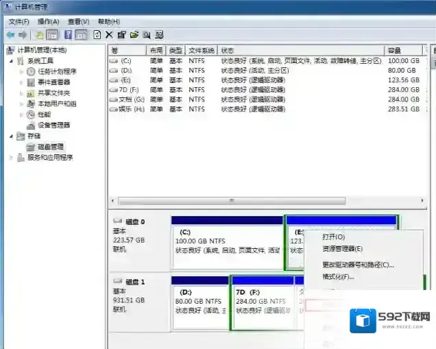The height and width of the screenshot is (349, 436).
Task: Click the open folder toolbar icon
Action: 134,34
